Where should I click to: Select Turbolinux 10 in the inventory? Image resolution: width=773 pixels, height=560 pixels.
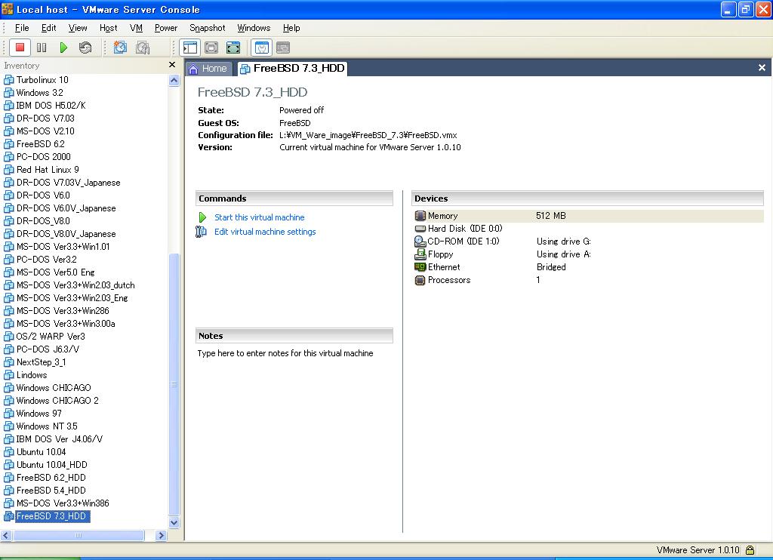click(x=42, y=80)
